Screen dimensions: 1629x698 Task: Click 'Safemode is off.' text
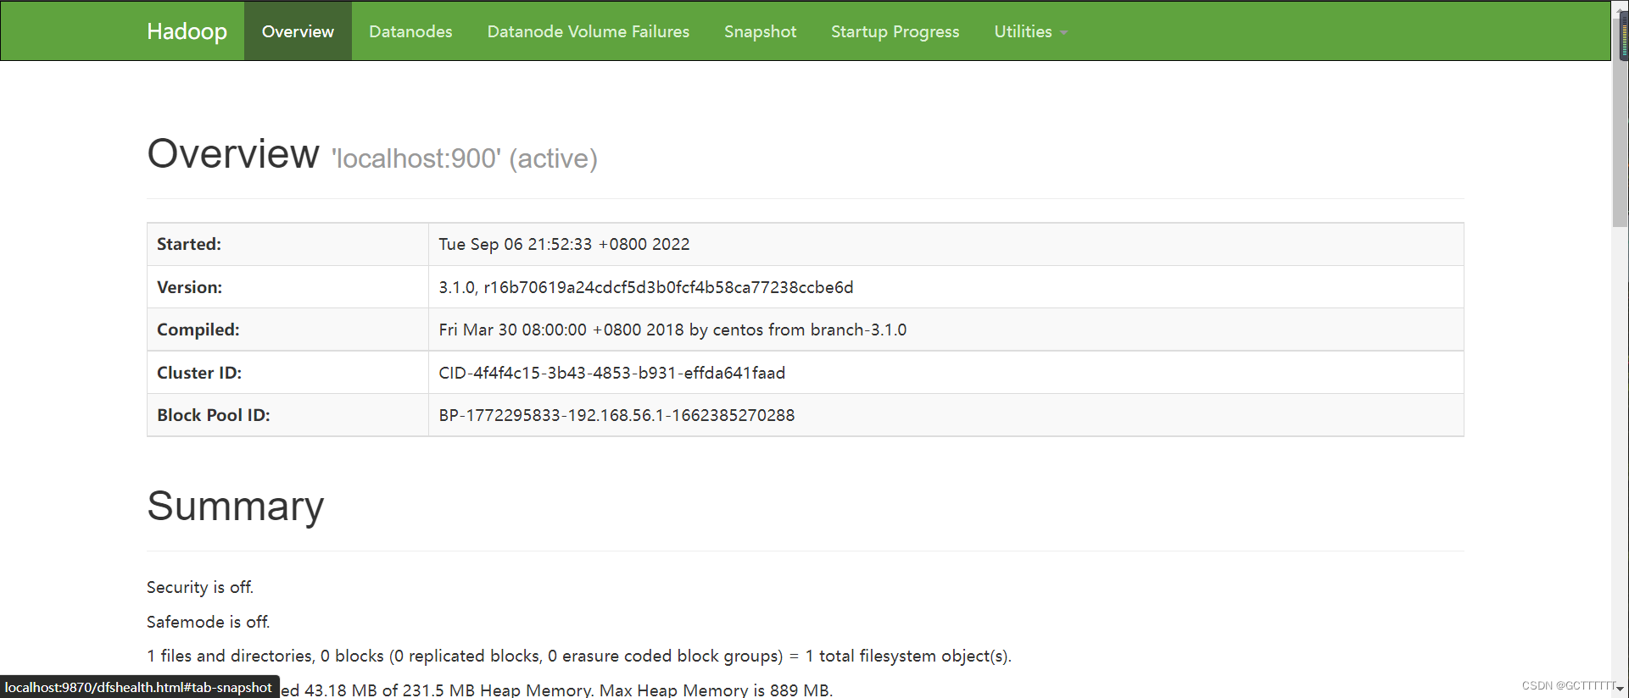click(x=209, y=622)
